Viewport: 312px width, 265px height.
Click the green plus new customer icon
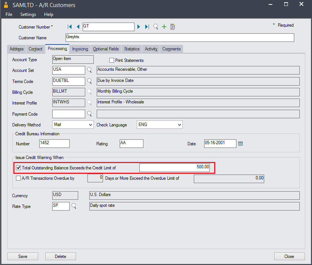164,27
